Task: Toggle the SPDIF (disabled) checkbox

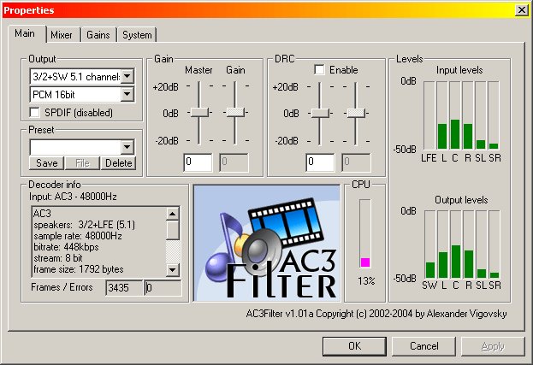Action: click(35, 112)
